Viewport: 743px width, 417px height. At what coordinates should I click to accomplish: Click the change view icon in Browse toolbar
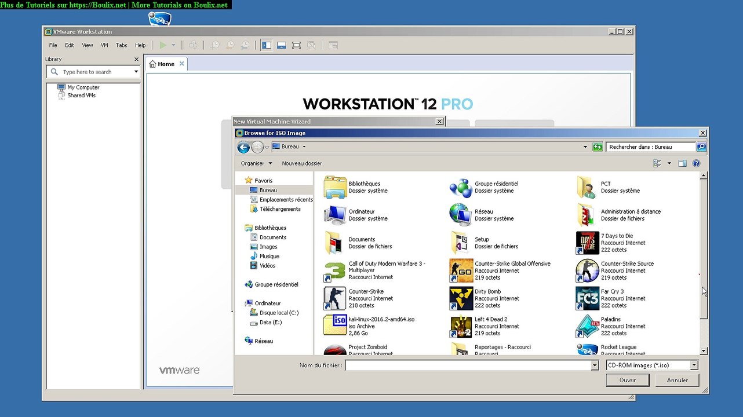click(x=657, y=163)
